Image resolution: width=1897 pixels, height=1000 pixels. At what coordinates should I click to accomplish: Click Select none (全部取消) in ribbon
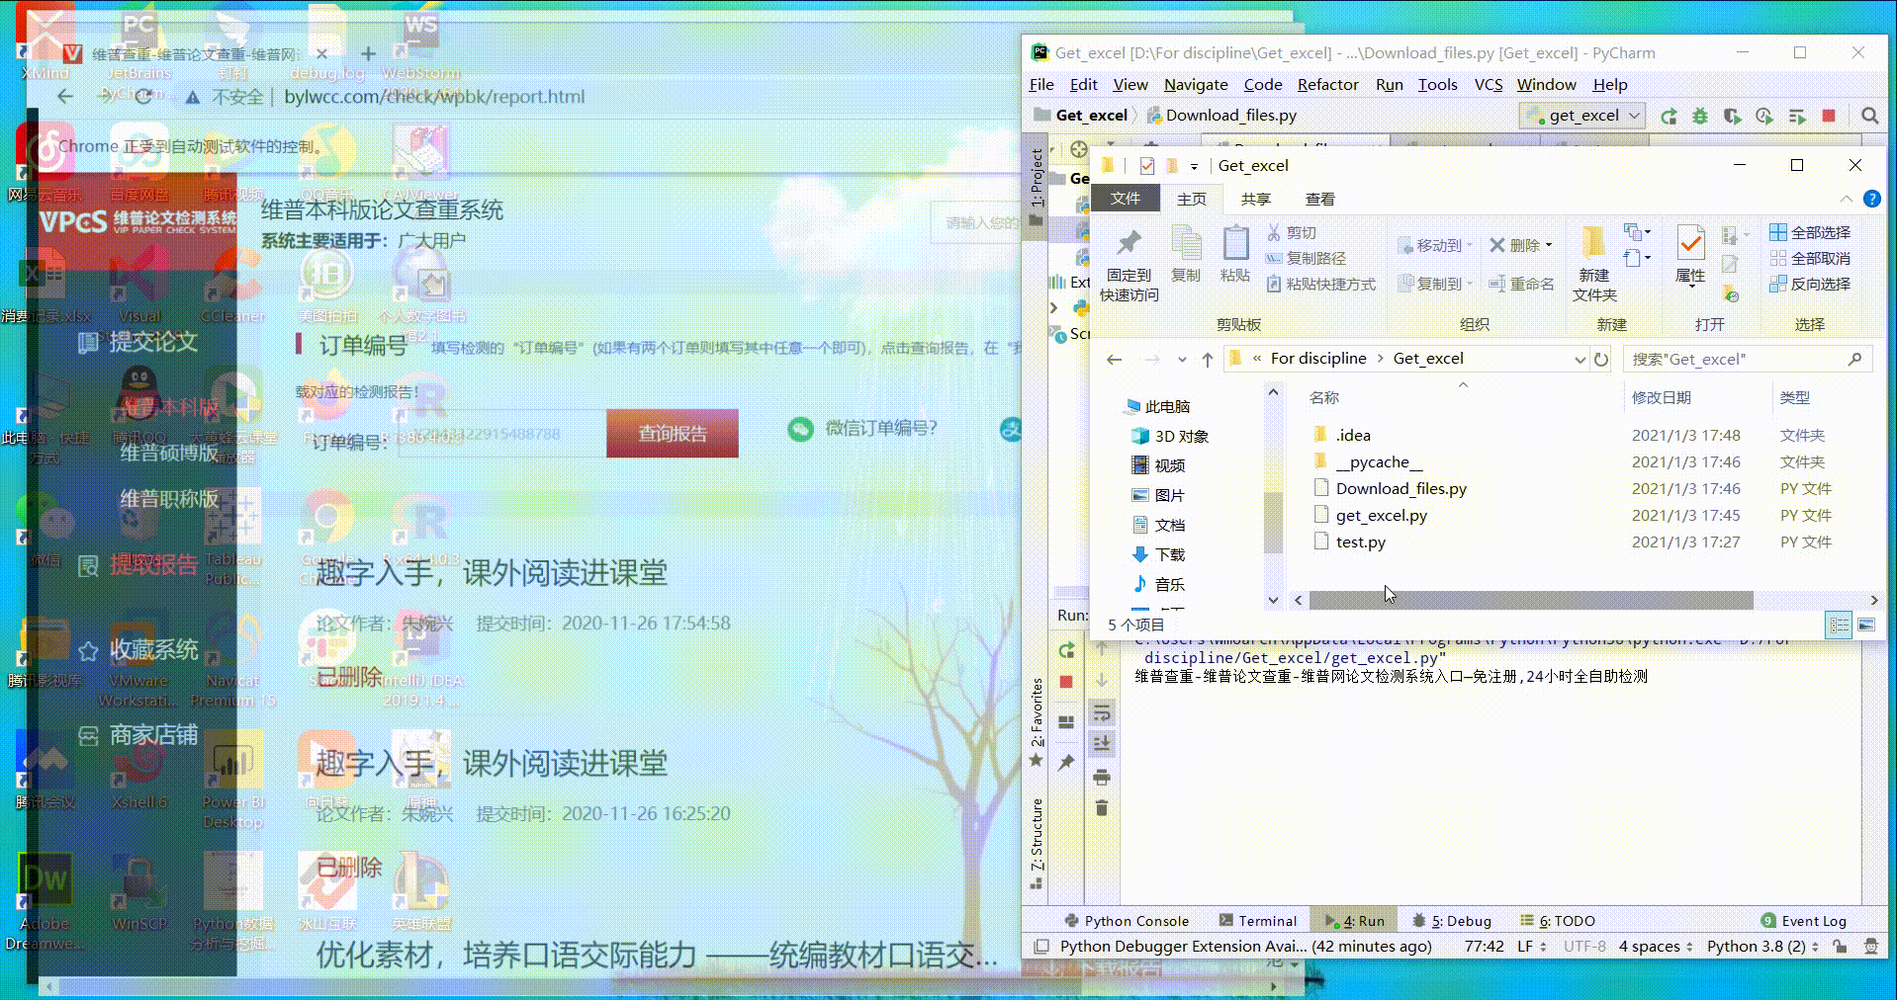point(1810,258)
